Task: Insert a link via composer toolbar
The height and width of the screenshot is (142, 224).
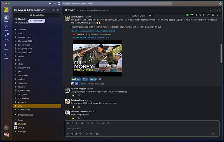Action: click(x=82, y=124)
